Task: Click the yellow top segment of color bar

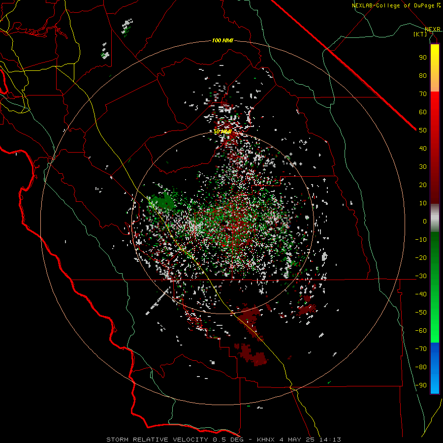Action: [x=435, y=68]
